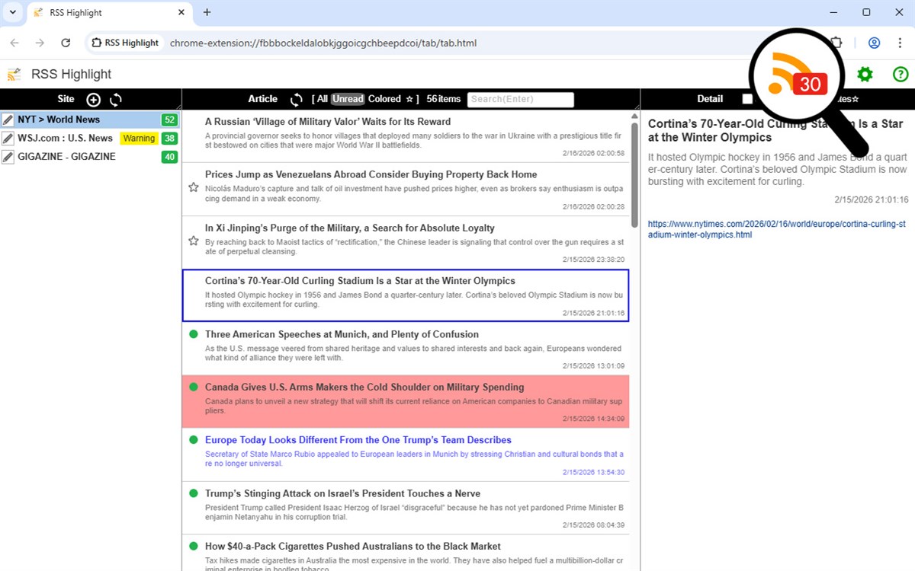915x571 pixels.
Task: Click the 56items count label
Action: 444,99
